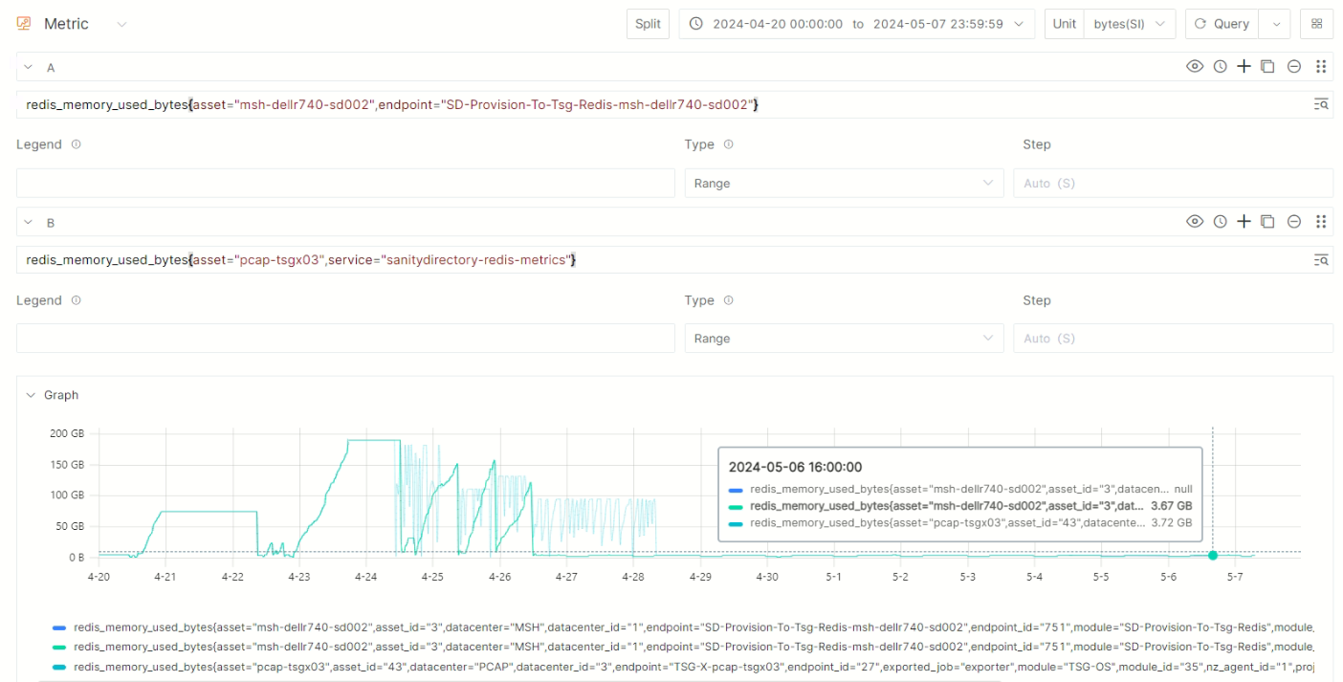Open the query A expression search icon
The width and height of the screenshot is (1343, 682).
1320,104
